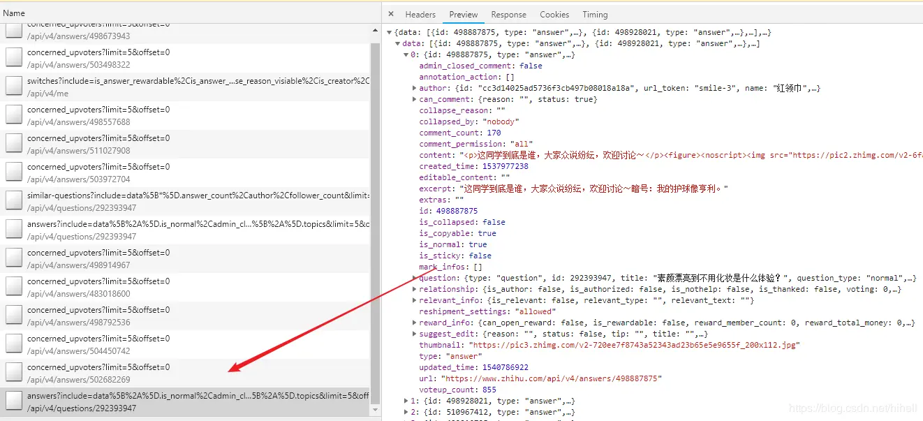Expand array item 1: {id: 498928021}
923x421 pixels.
406,401
